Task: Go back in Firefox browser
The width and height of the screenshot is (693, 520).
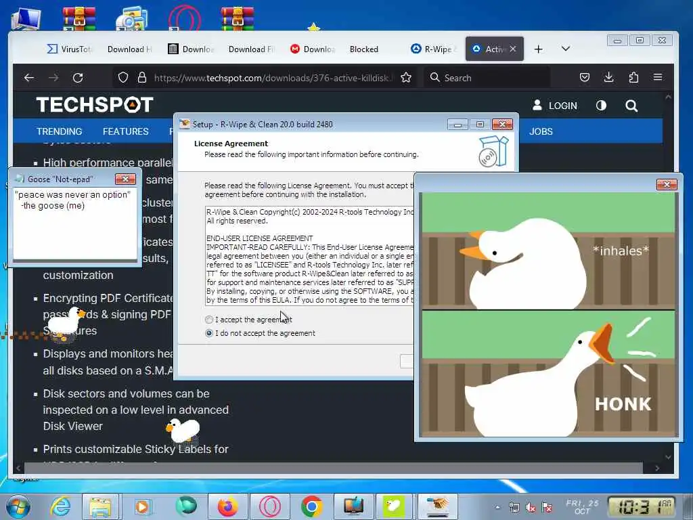Action: pyautogui.click(x=29, y=78)
